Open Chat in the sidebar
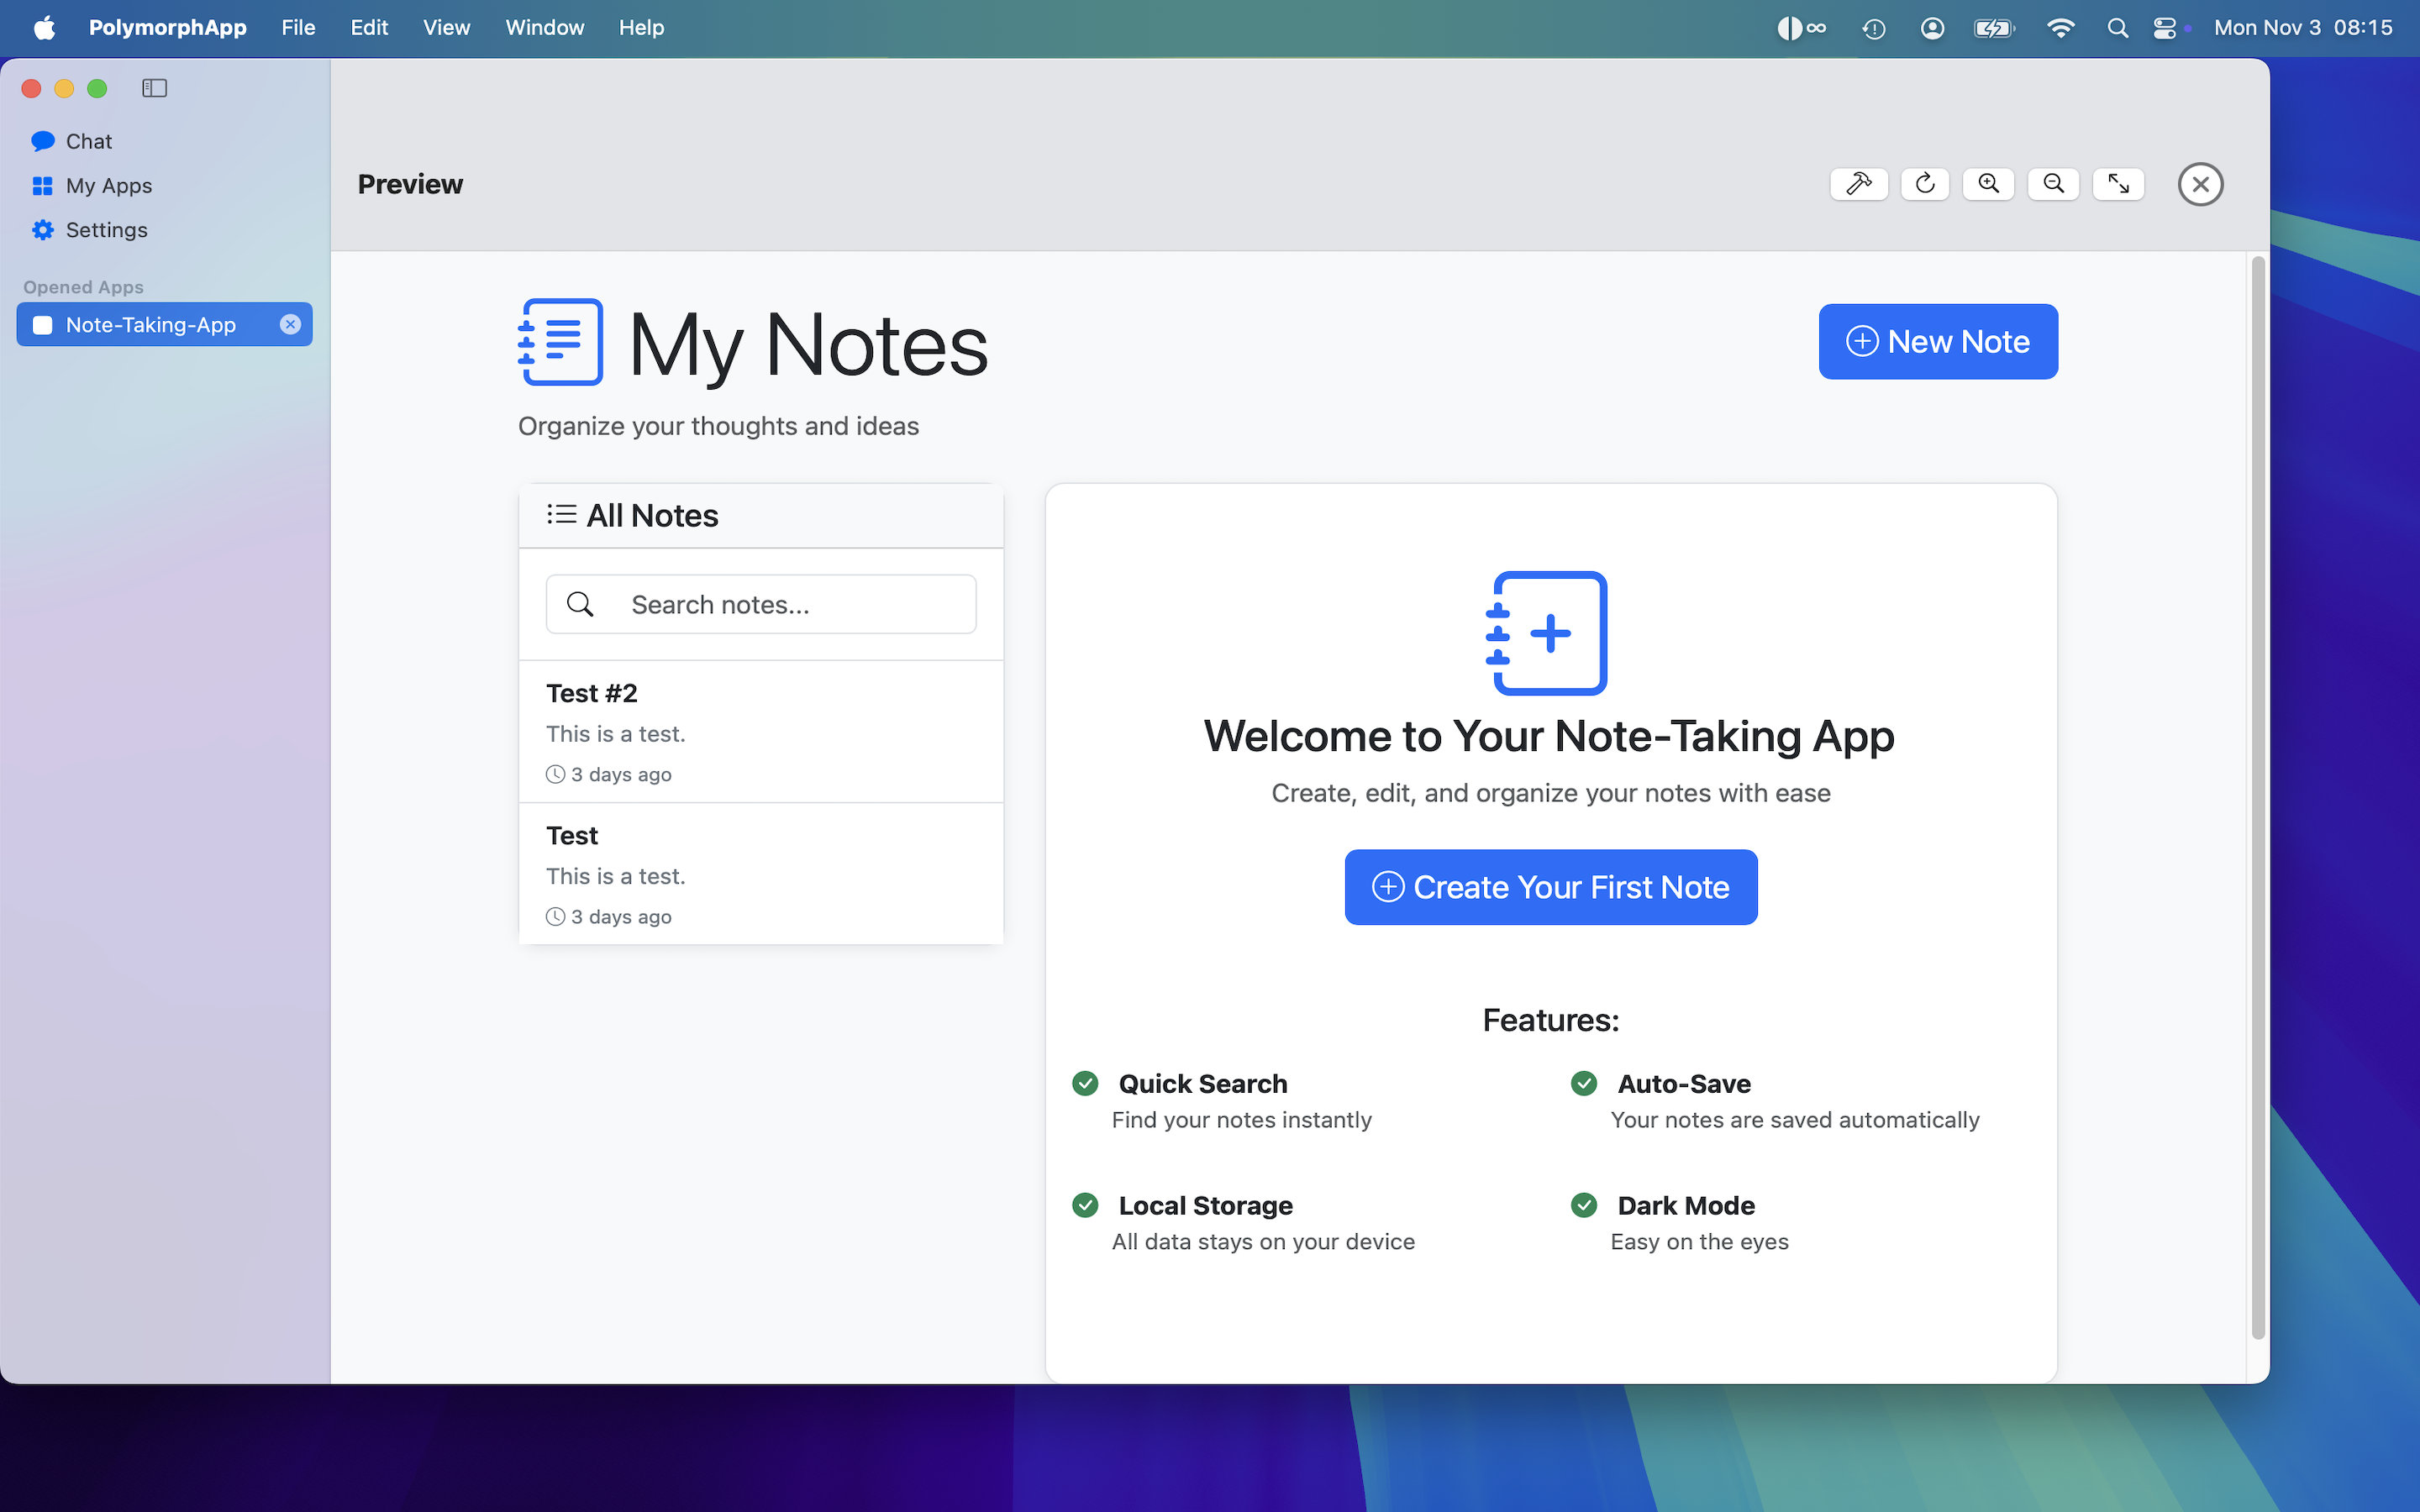Screen dimensions: 2420x1512 tap(88, 141)
